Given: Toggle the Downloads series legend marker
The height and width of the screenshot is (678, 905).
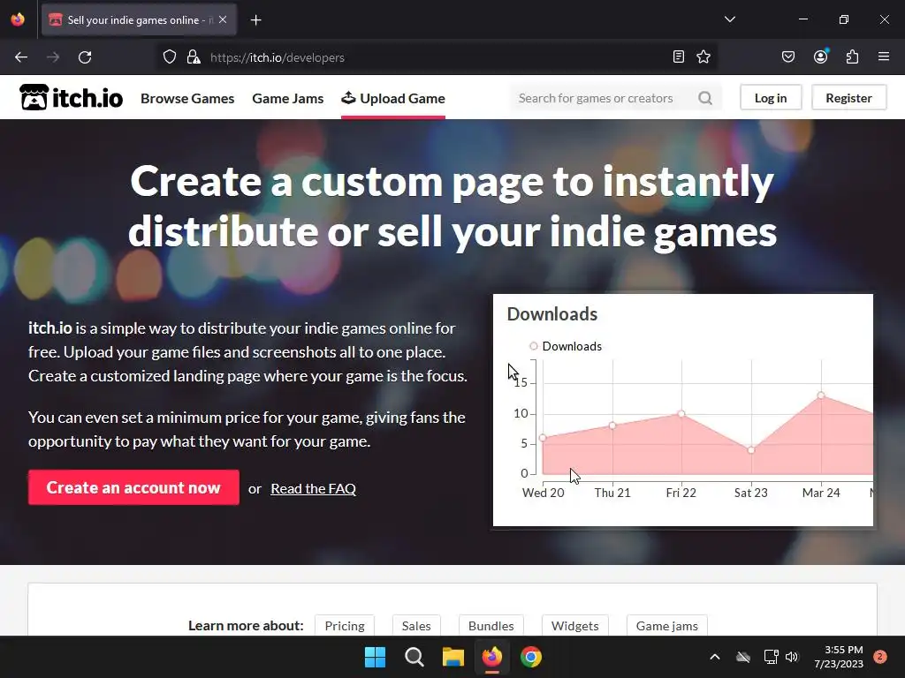Looking at the screenshot, I should point(533,346).
